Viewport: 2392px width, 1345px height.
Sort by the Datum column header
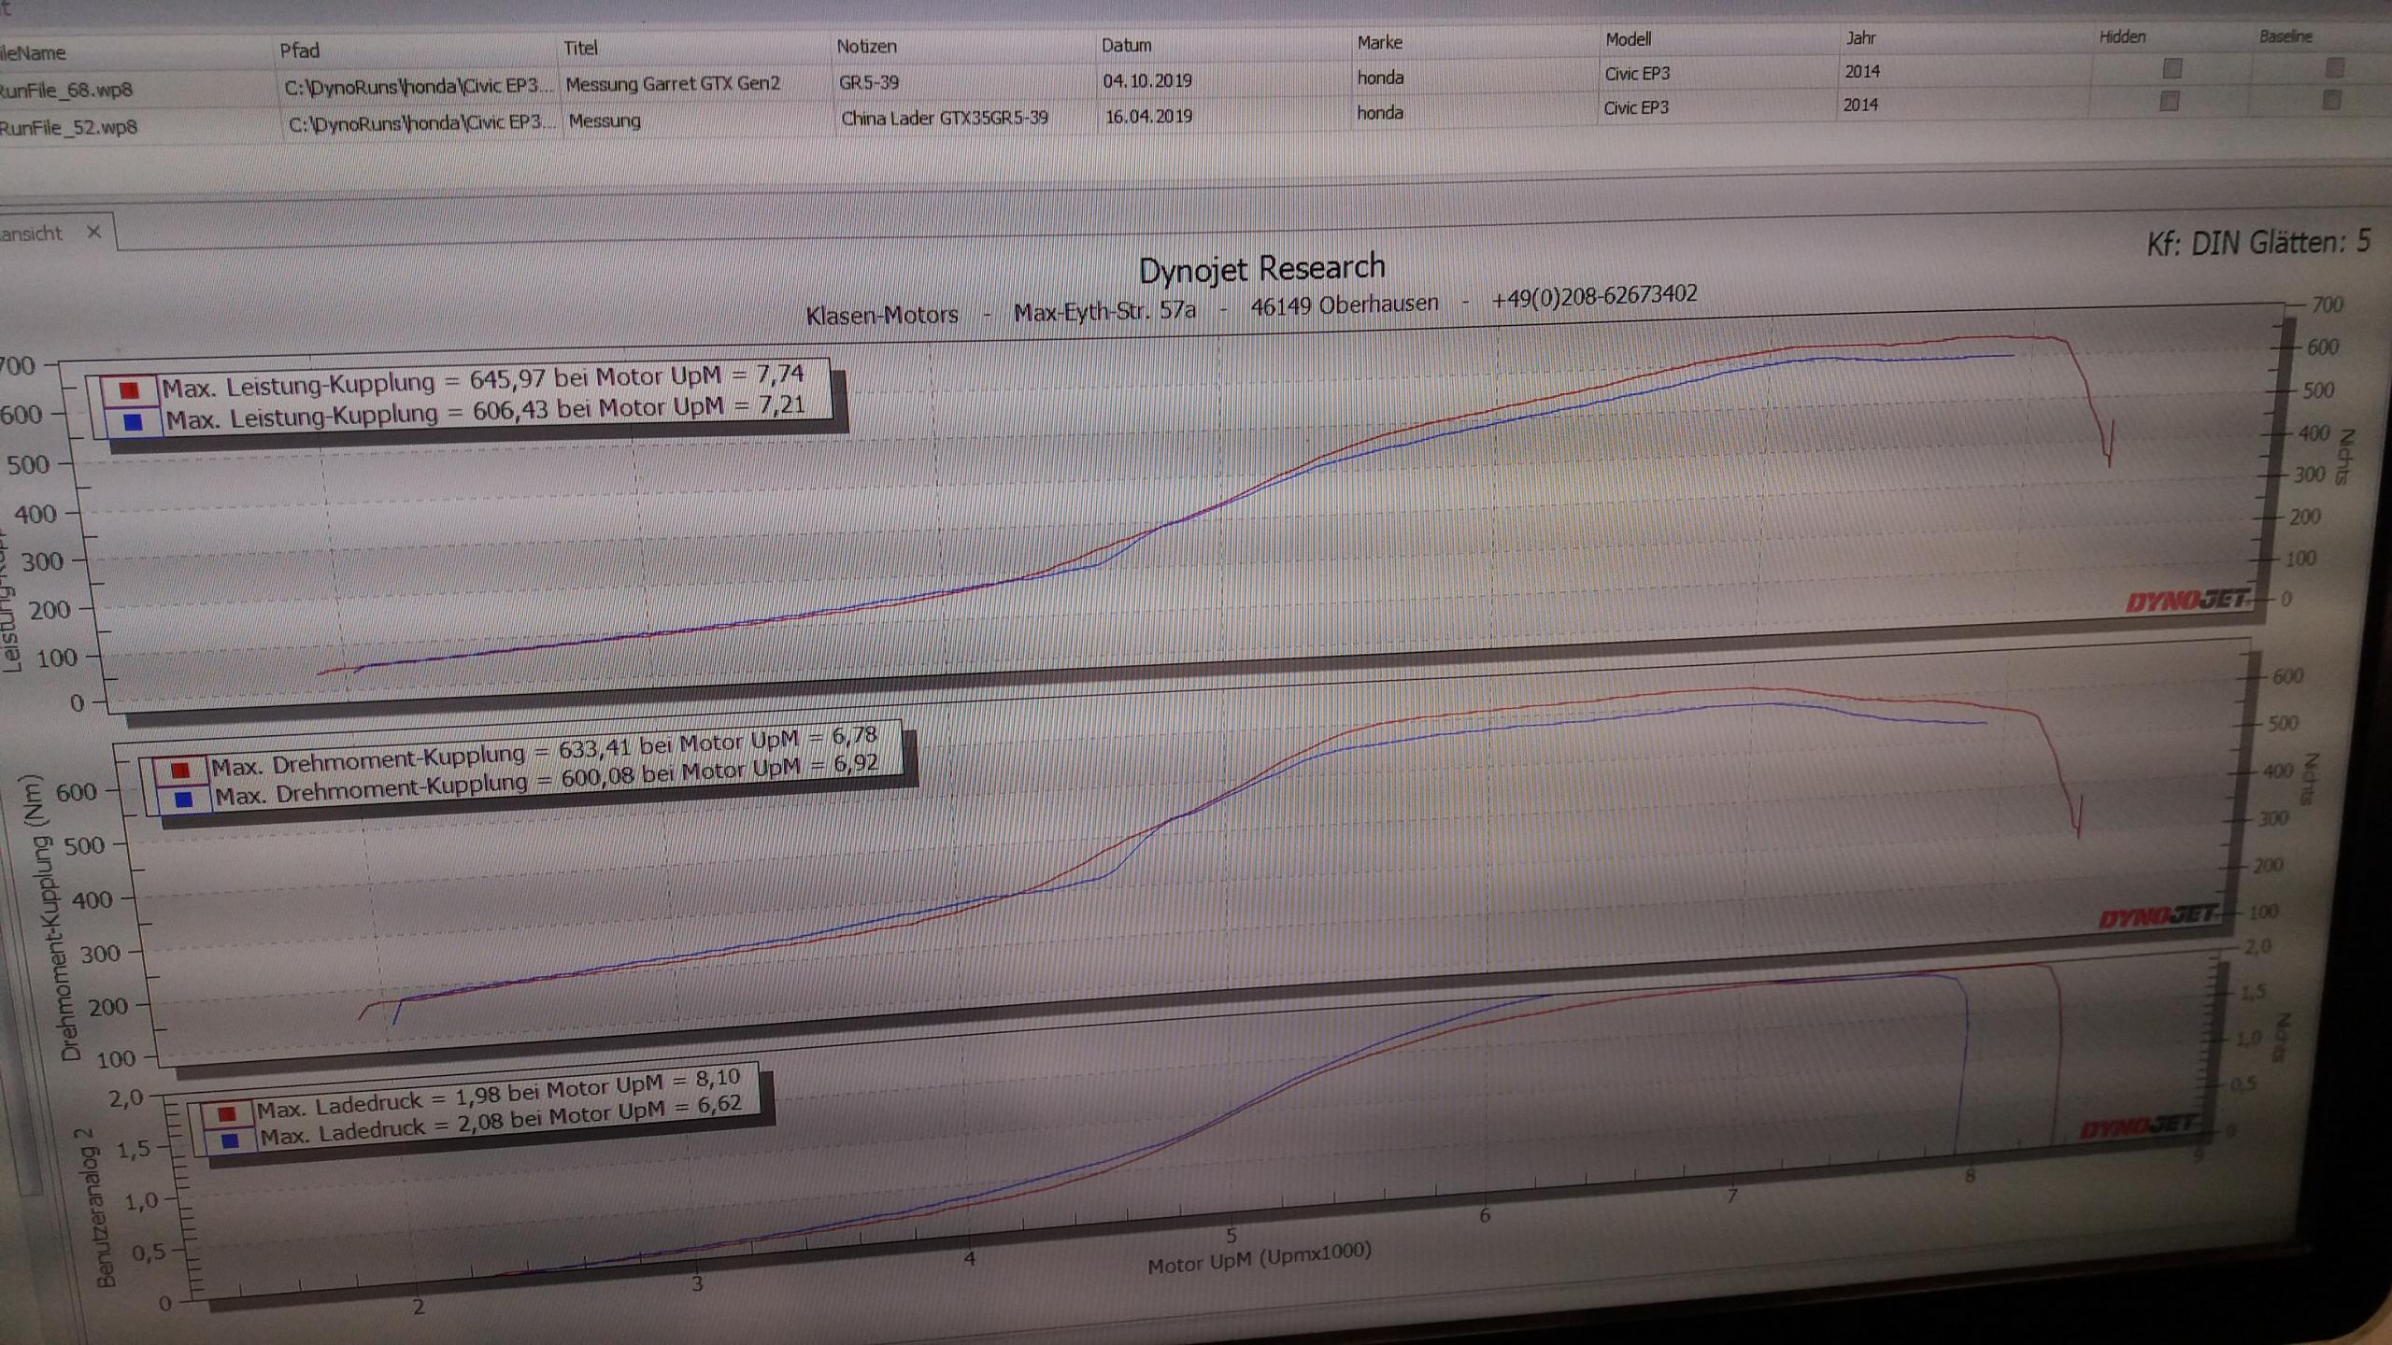pyautogui.click(x=1126, y=45)
